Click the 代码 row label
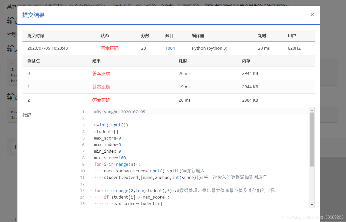 (x=26, y=115)
